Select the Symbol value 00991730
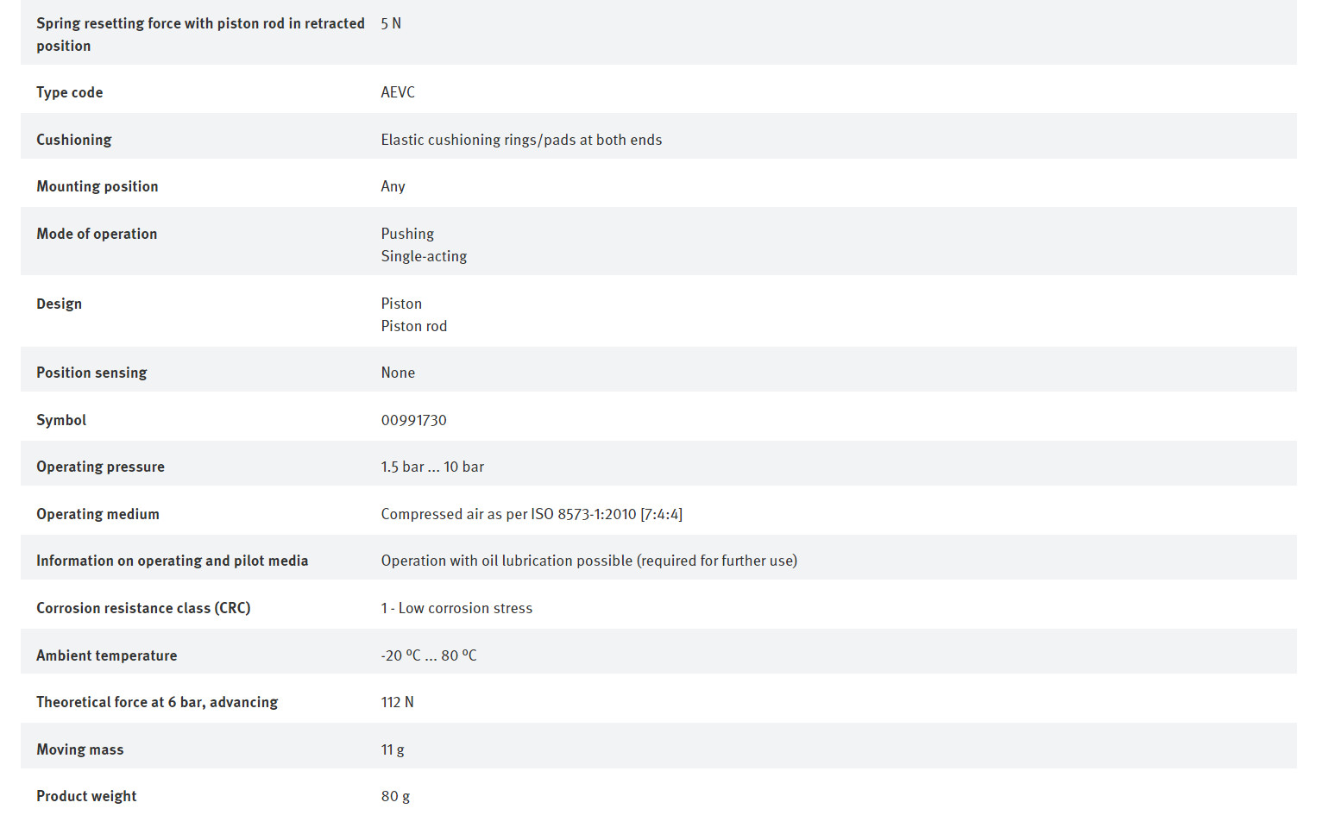The image size is (1334, 815). coord(414,420)
